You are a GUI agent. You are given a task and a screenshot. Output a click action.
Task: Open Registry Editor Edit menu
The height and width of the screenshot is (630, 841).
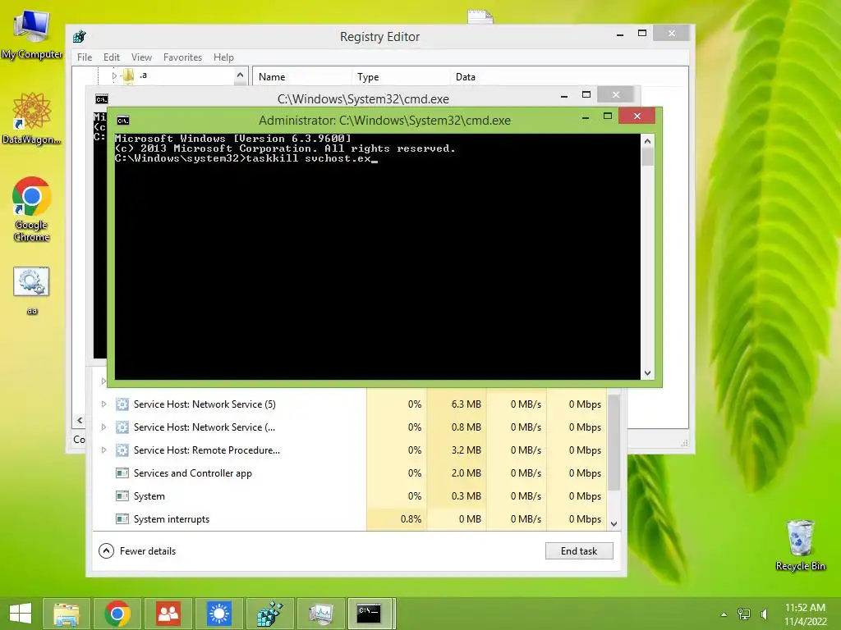coord(112,57)
